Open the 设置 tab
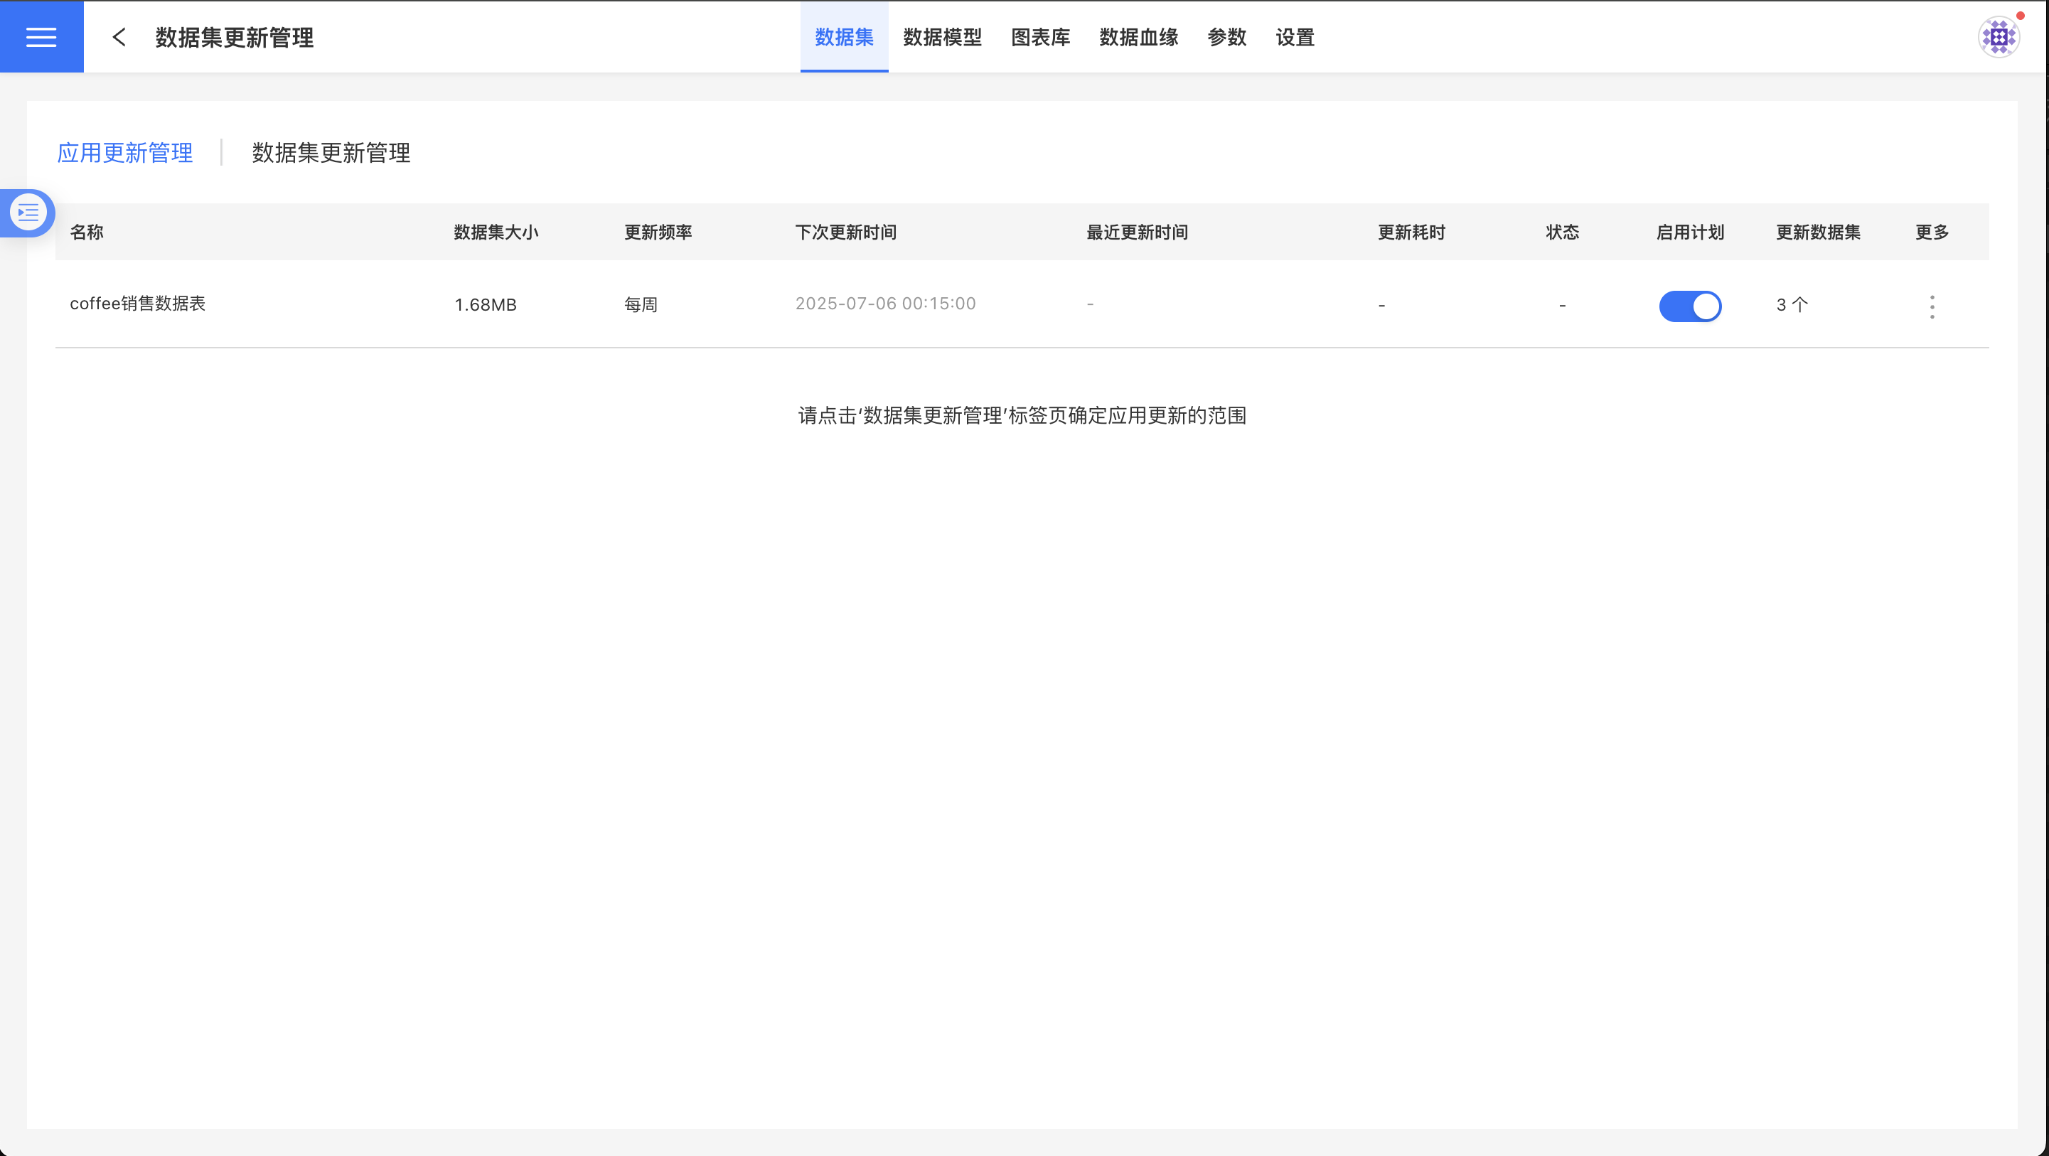 tap(1294, 36)
